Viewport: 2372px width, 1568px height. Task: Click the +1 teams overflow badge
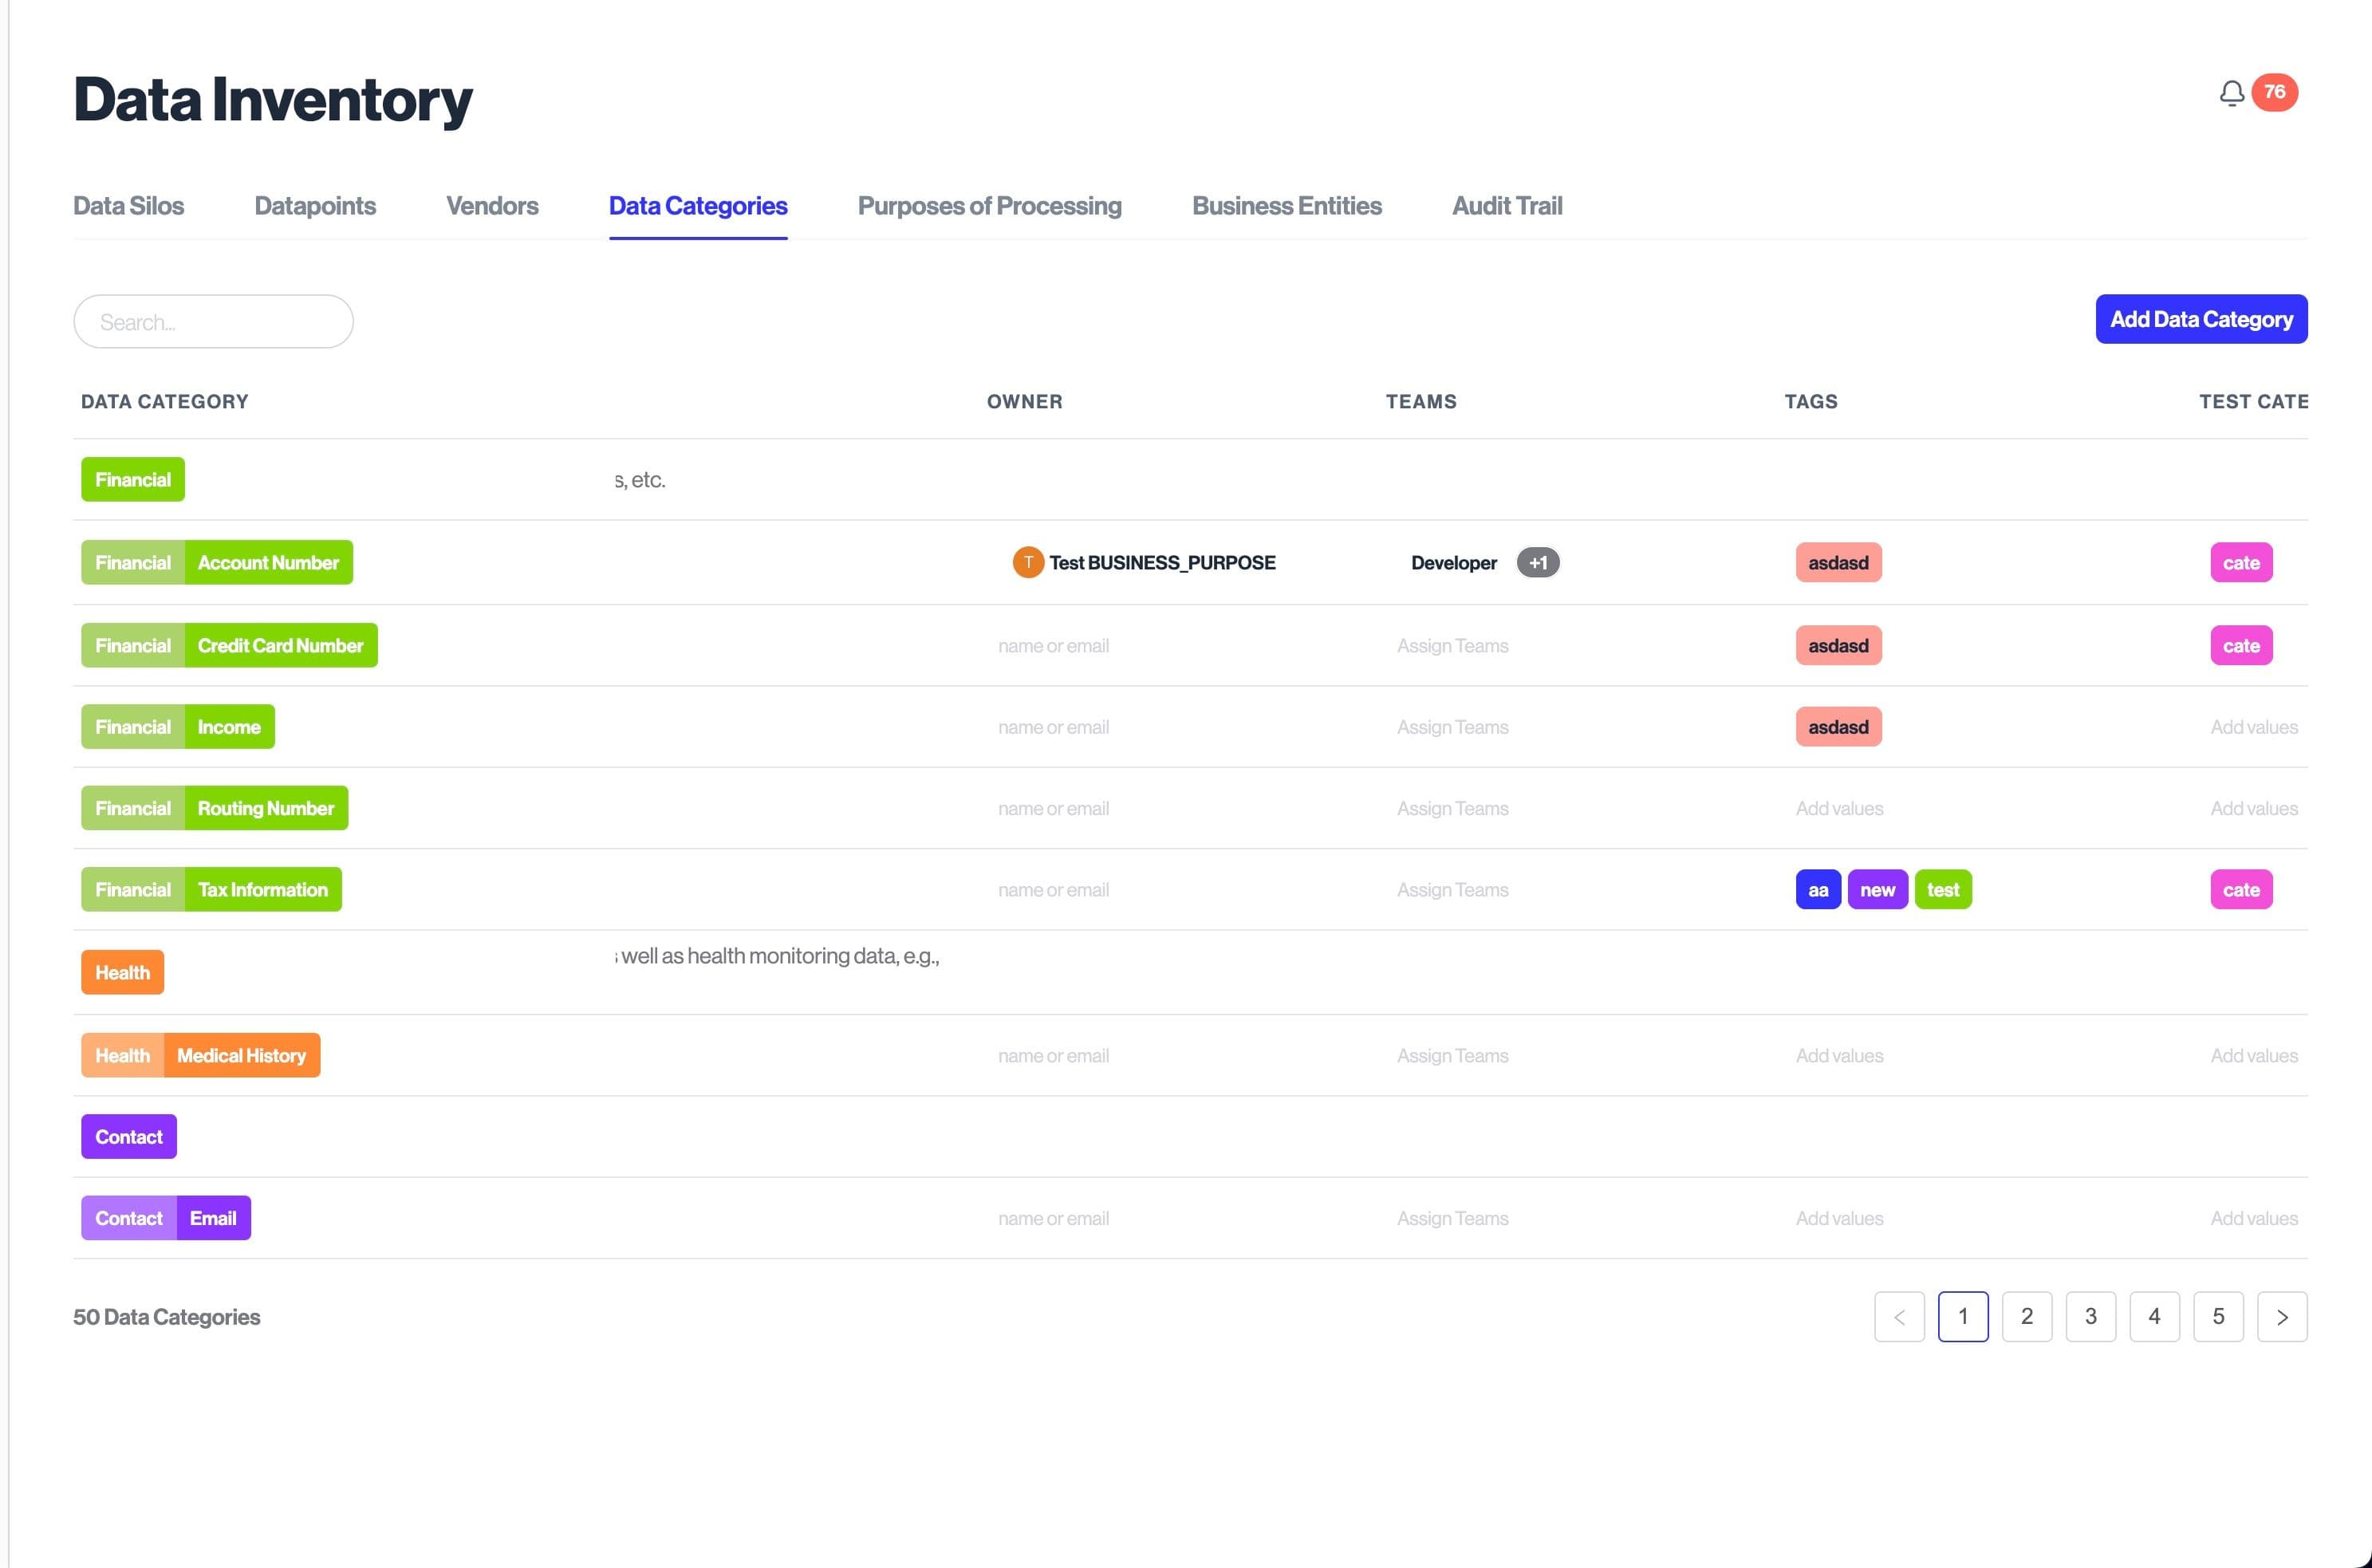pos(1537,562)
